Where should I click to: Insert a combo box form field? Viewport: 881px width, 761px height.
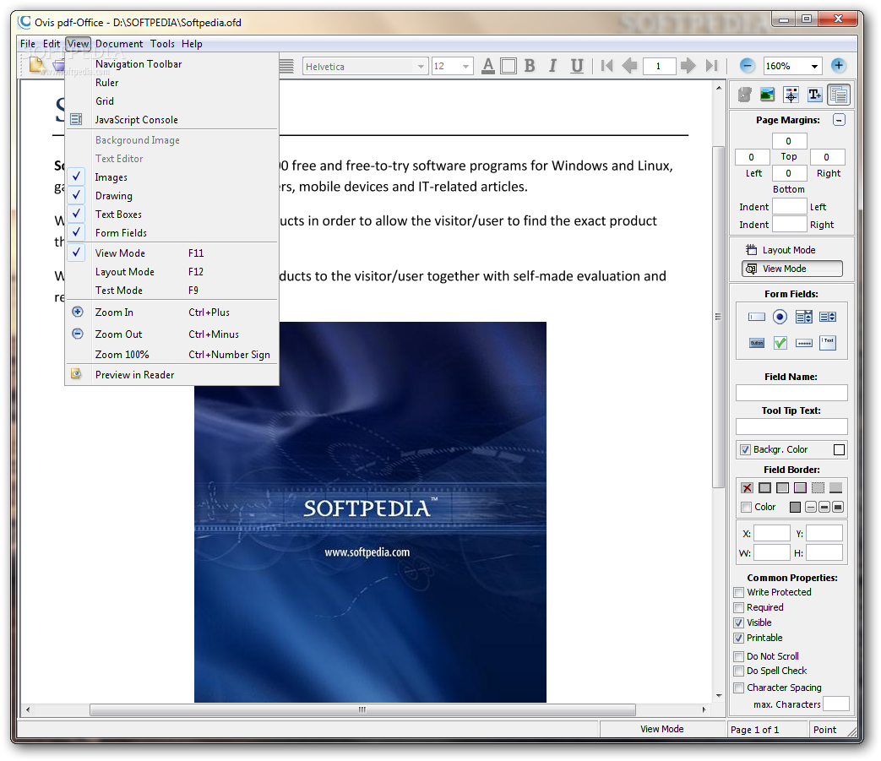(x=804, y=317)
